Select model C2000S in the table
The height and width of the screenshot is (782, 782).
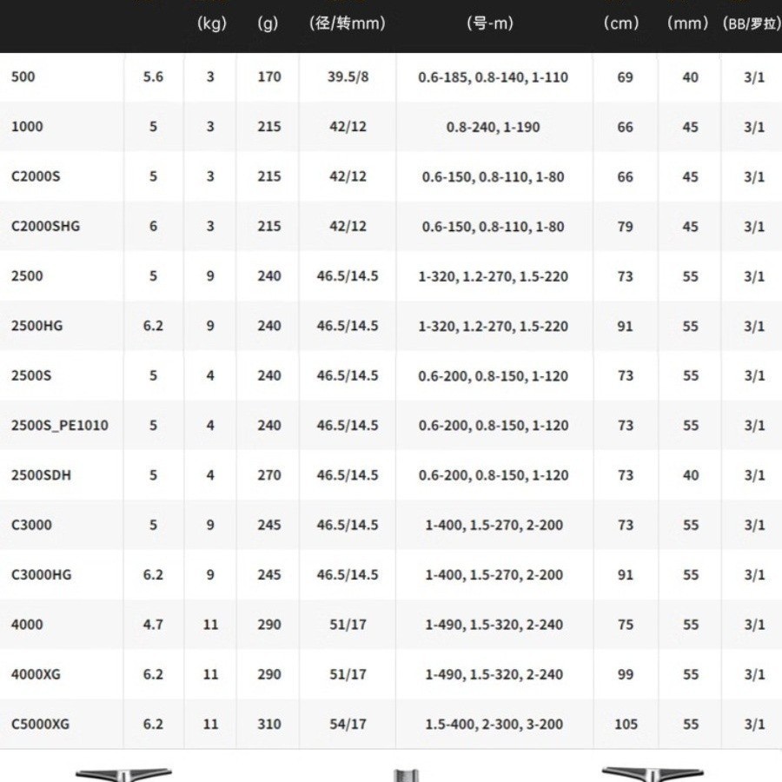36,176
